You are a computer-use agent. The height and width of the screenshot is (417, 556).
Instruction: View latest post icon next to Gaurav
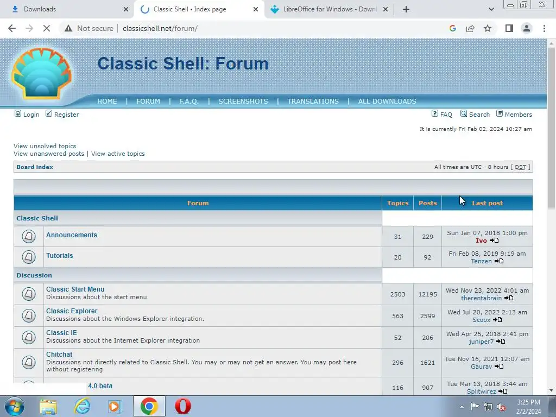[x=499, y=367]
